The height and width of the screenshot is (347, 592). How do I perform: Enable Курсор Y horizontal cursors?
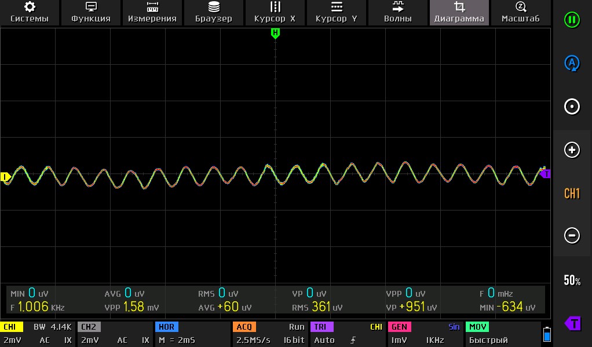point(337,12)
